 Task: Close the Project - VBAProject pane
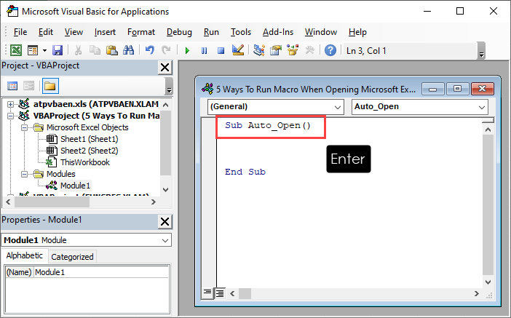tap(165, 68)
